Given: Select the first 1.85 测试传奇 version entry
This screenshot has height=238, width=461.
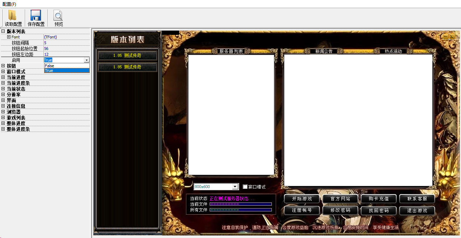Looking at the screenshot, I should (127, 56).
